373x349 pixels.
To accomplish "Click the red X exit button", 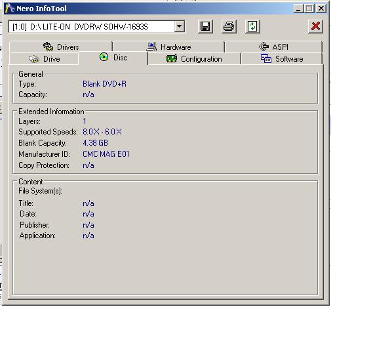I will coord(315,26).
